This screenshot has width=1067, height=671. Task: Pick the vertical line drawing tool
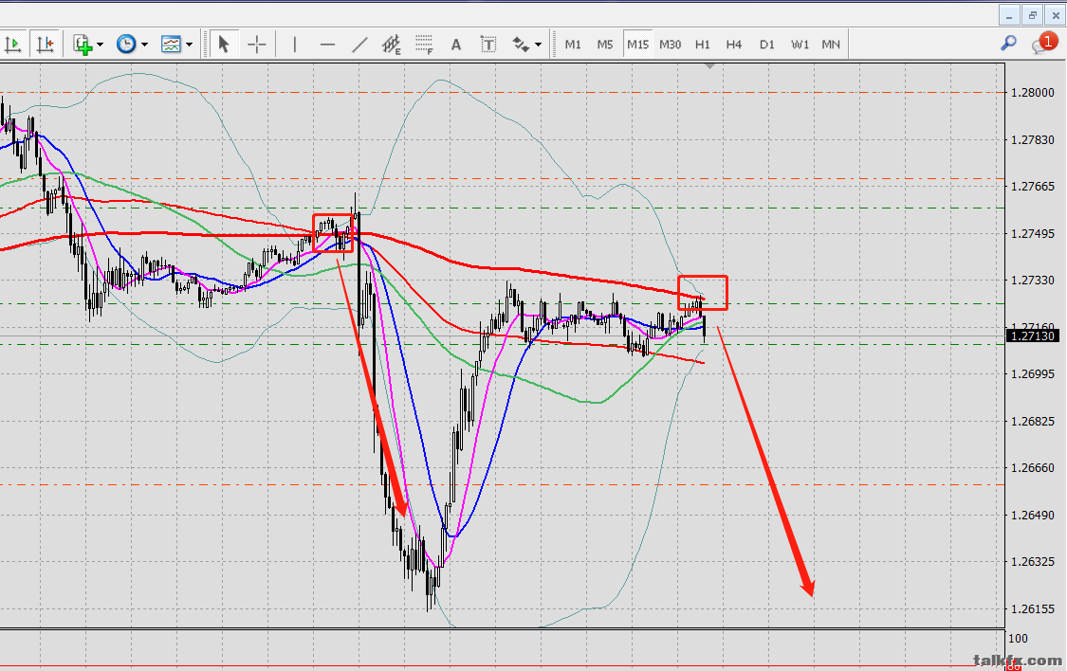point(295,44)
